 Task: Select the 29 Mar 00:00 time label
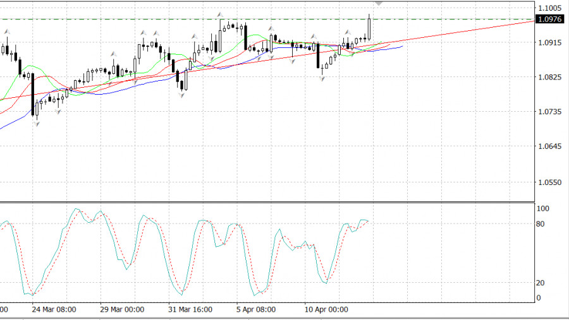point(122,309)
